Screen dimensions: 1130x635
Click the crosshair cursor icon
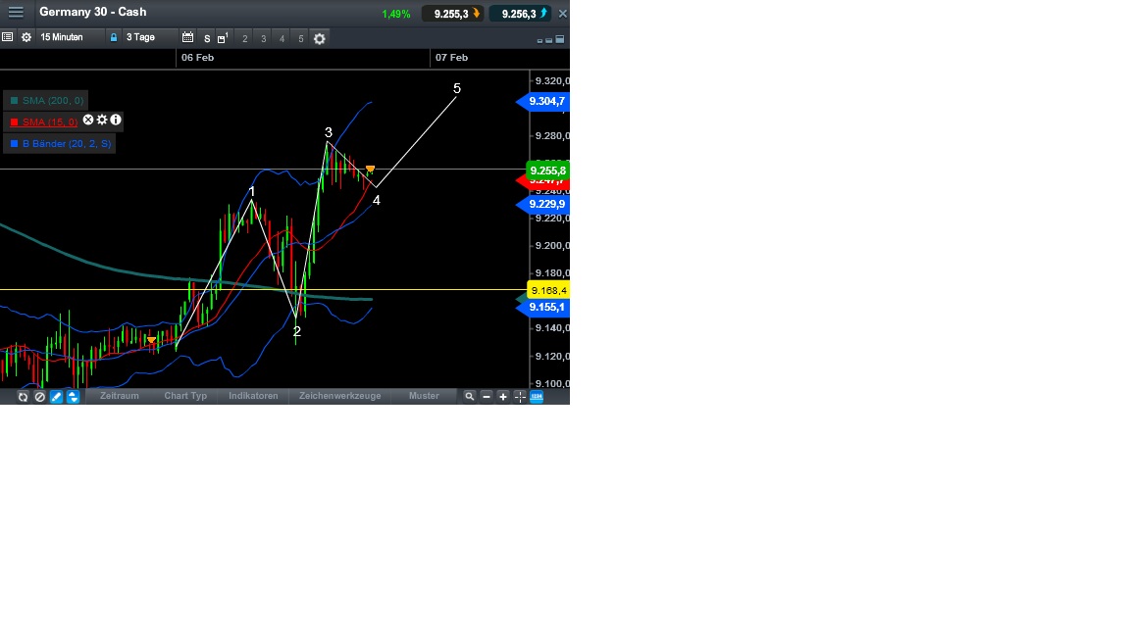point(519,396)
